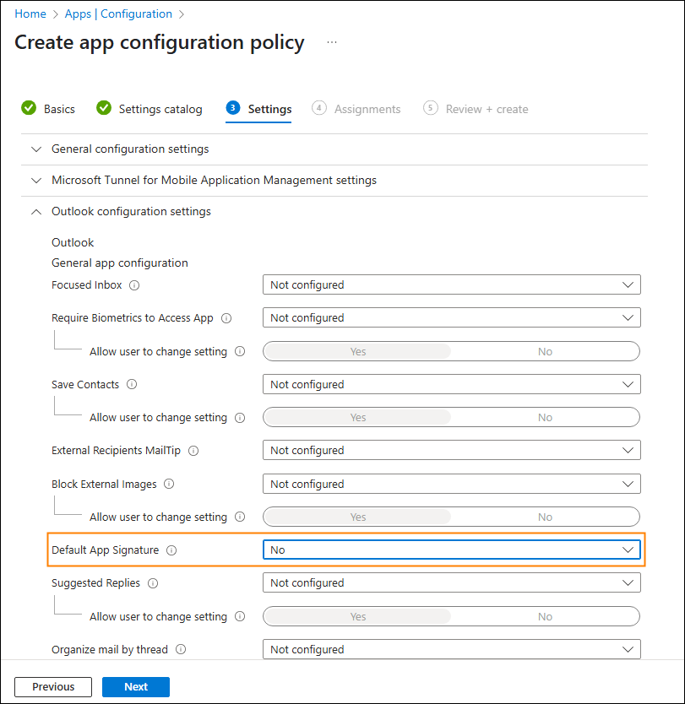The height and width of the screenshot is (704, 685).
Task: Set Allow user to change Require Biometrics to Yes
Action: [x=356, y=351]
